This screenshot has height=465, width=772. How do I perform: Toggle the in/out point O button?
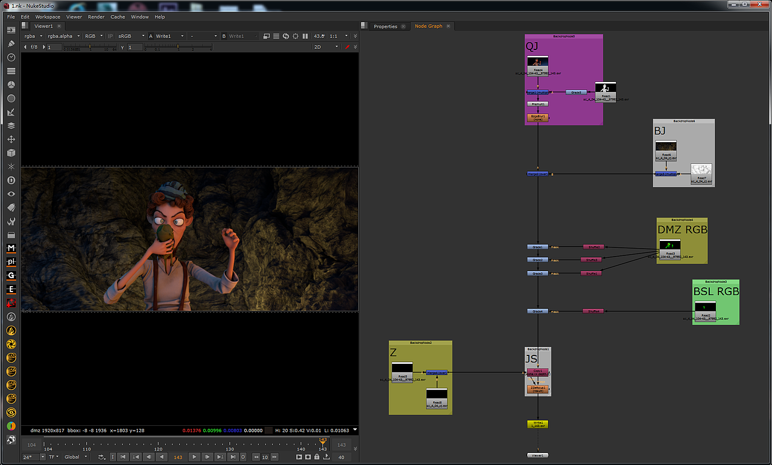tap(244, 457)
